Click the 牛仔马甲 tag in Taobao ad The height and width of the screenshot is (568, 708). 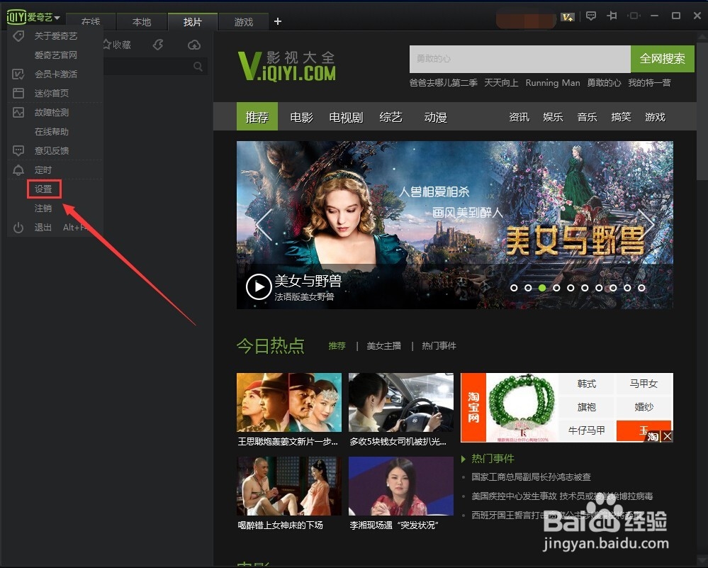pos(587,430)
